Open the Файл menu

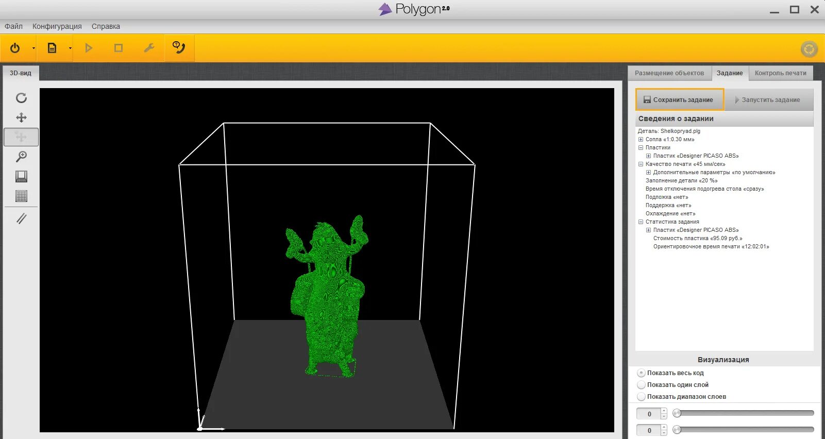[13, 26]
